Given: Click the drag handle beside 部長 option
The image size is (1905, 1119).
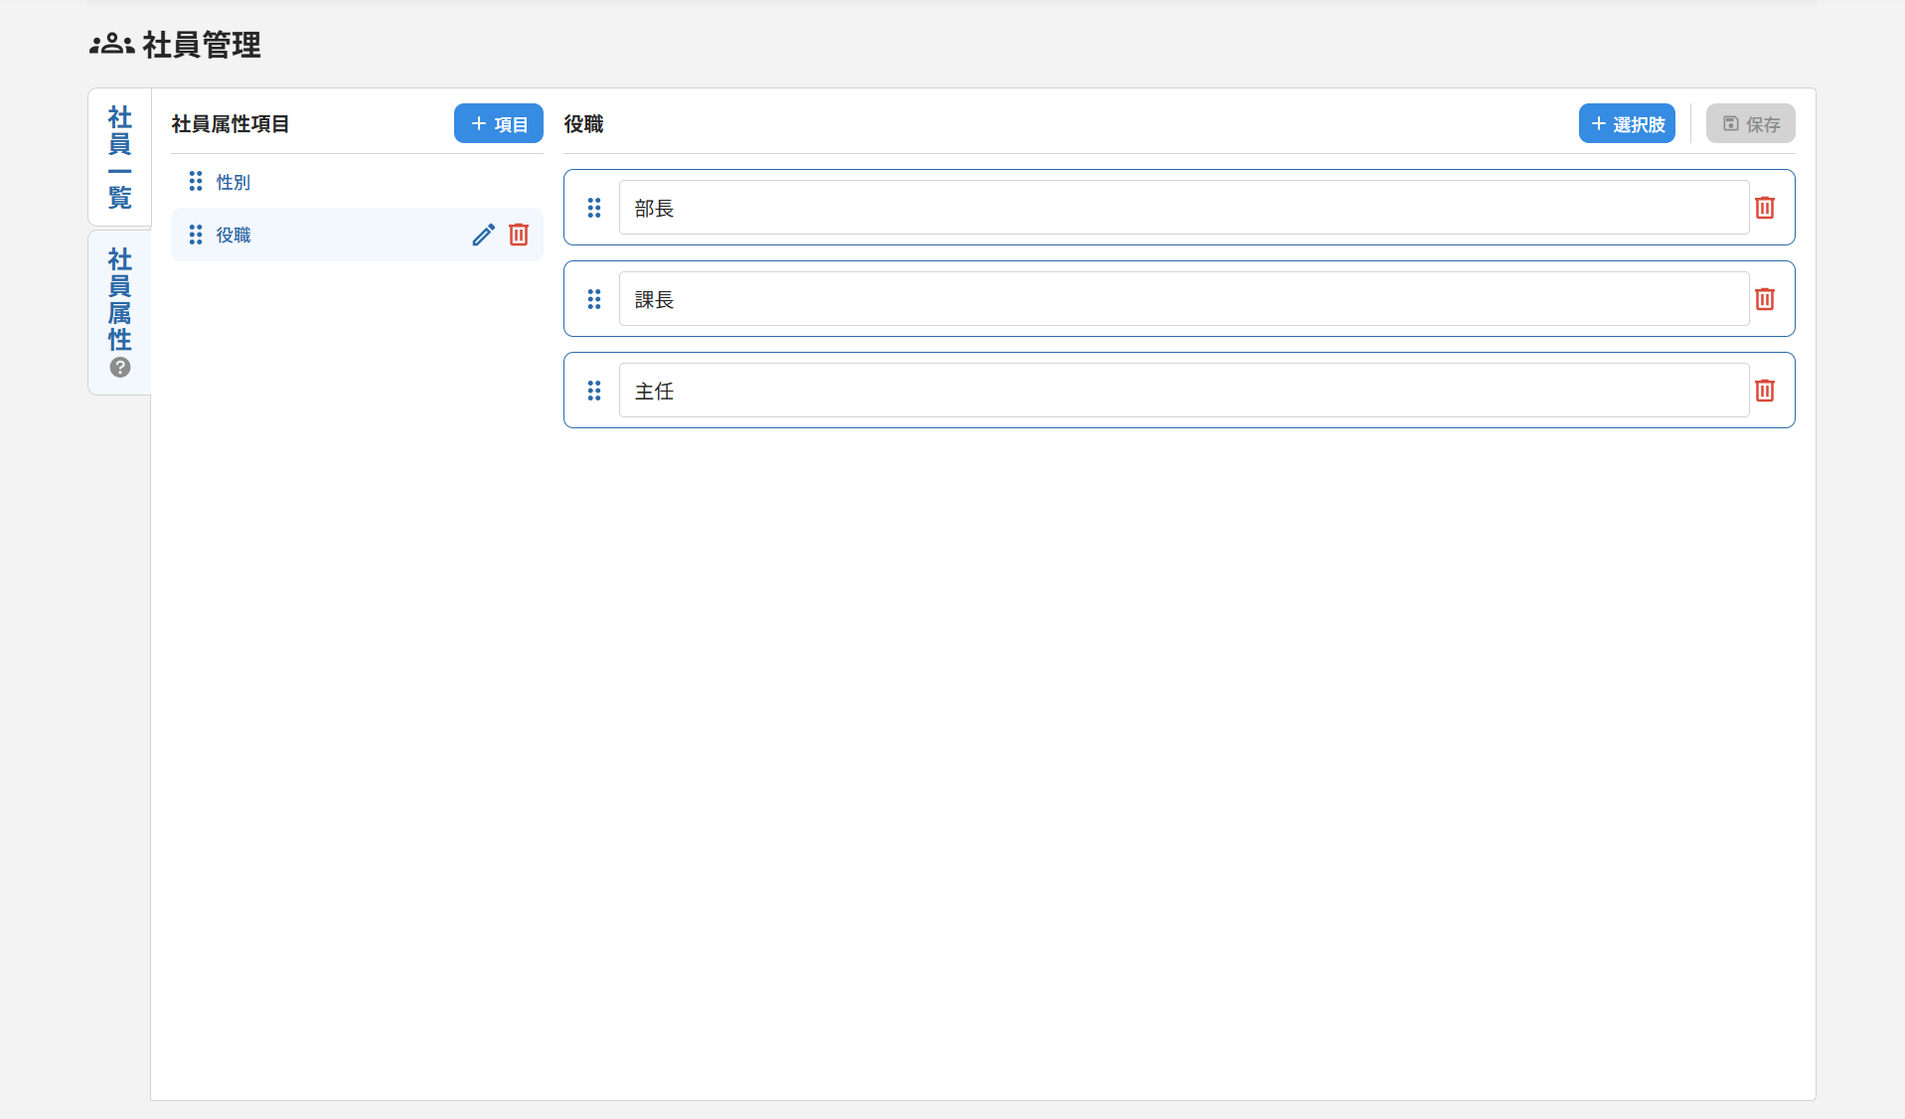Looking at the screenshot, I should point(594,208).
